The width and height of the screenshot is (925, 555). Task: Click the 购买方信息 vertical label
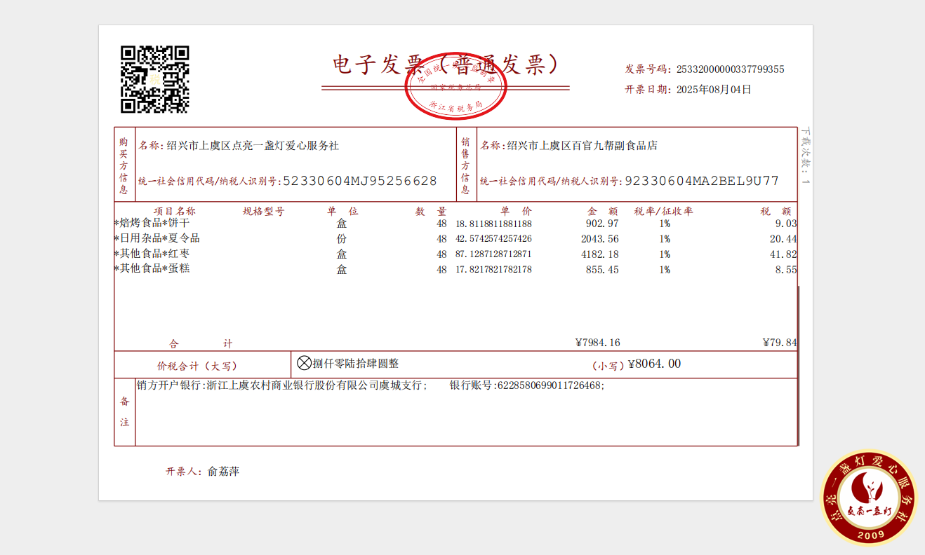124,165
